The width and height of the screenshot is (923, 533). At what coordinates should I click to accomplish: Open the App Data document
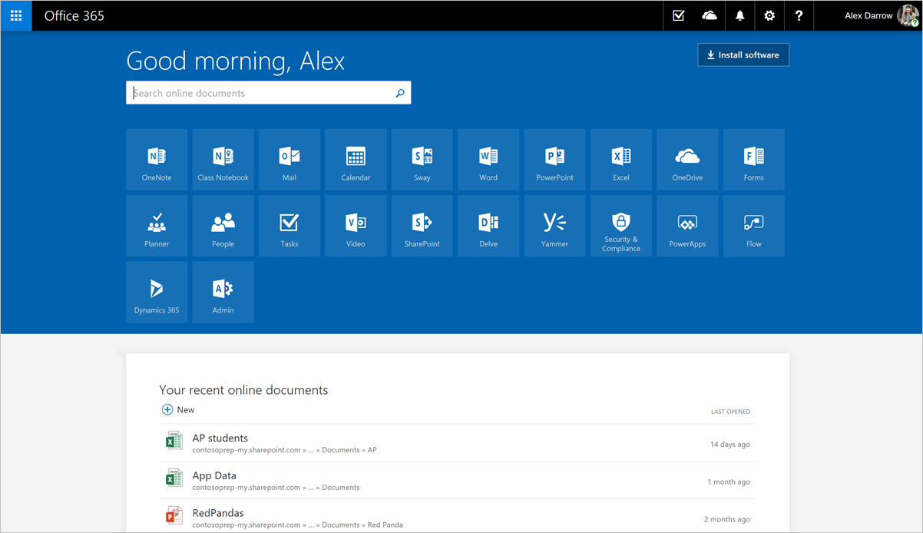click(214, 475)
